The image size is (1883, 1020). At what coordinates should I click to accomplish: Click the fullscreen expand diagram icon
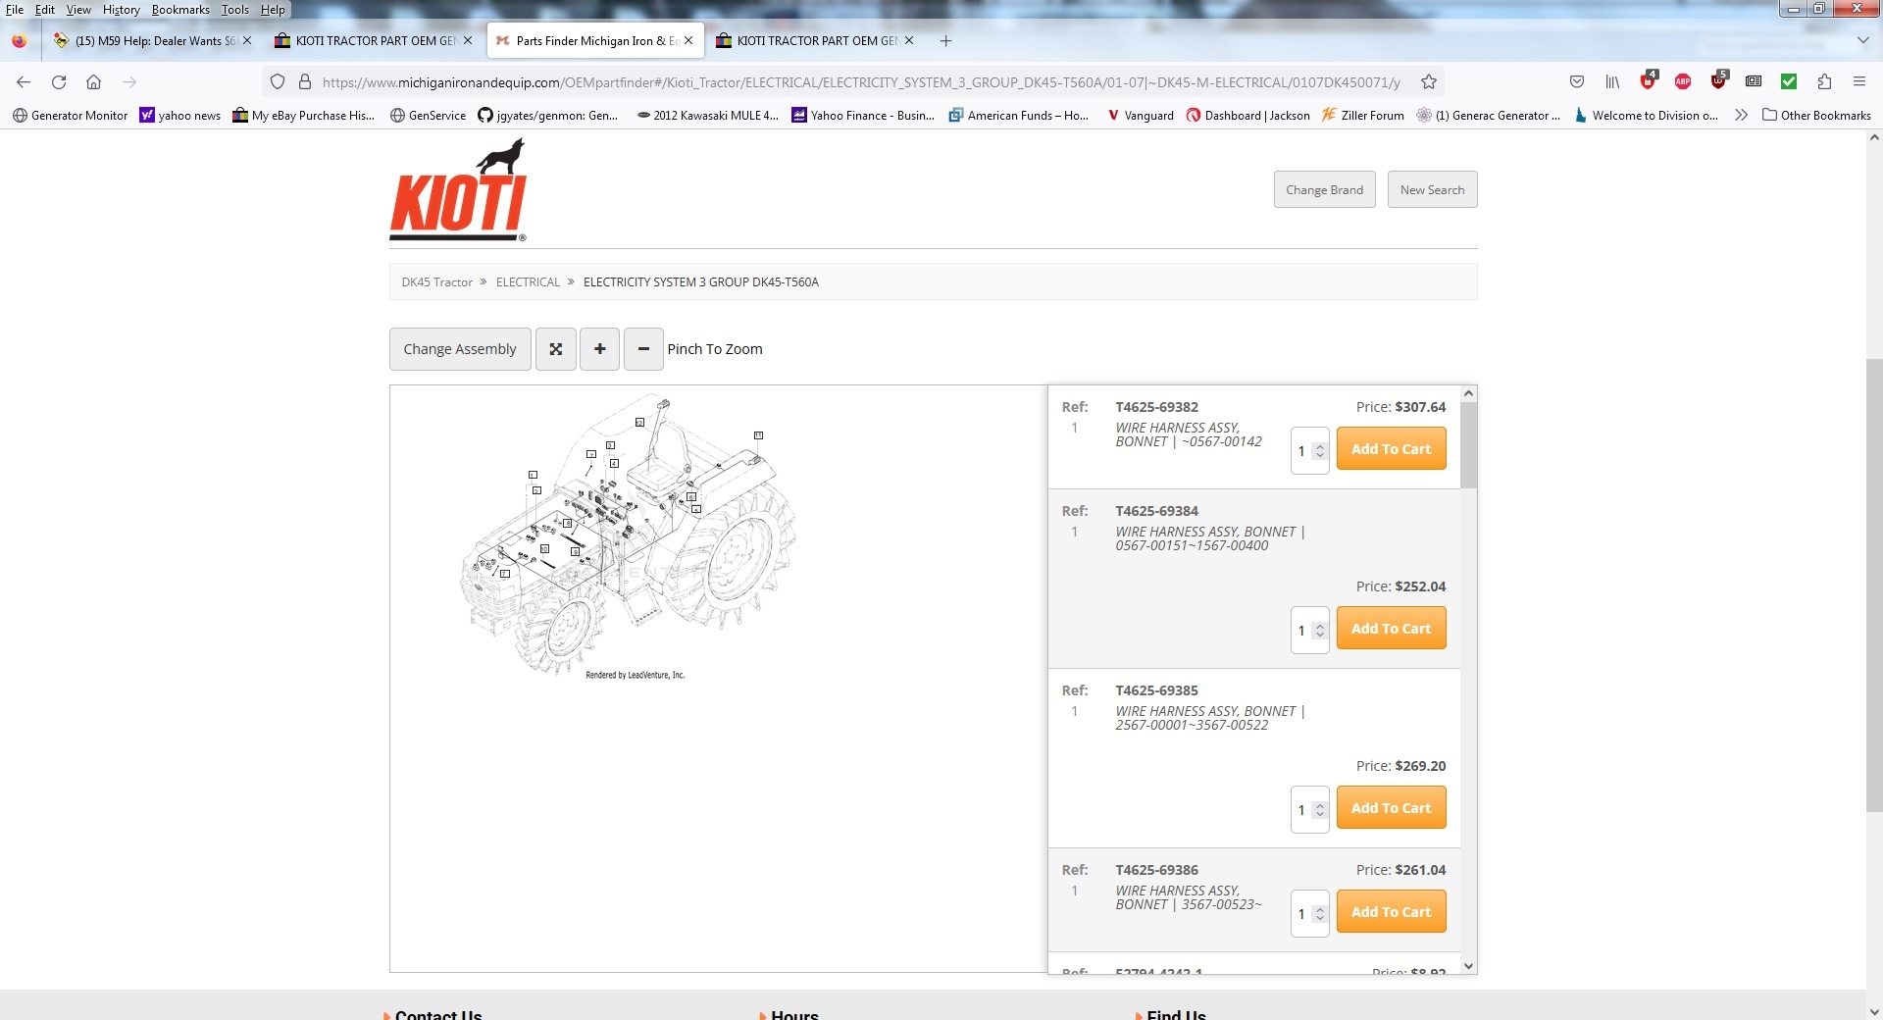pos(555,349)
